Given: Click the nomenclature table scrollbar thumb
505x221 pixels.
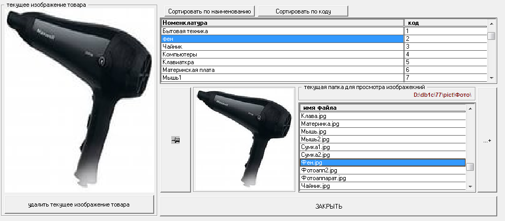Looking at the screenshot, I should 491,36.
